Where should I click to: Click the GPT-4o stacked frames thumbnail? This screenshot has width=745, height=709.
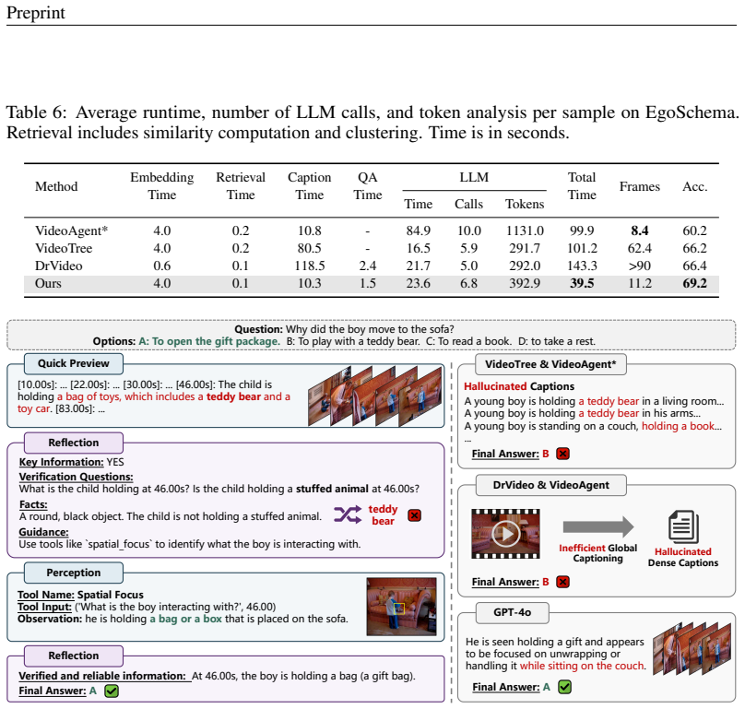coord(692,648)
